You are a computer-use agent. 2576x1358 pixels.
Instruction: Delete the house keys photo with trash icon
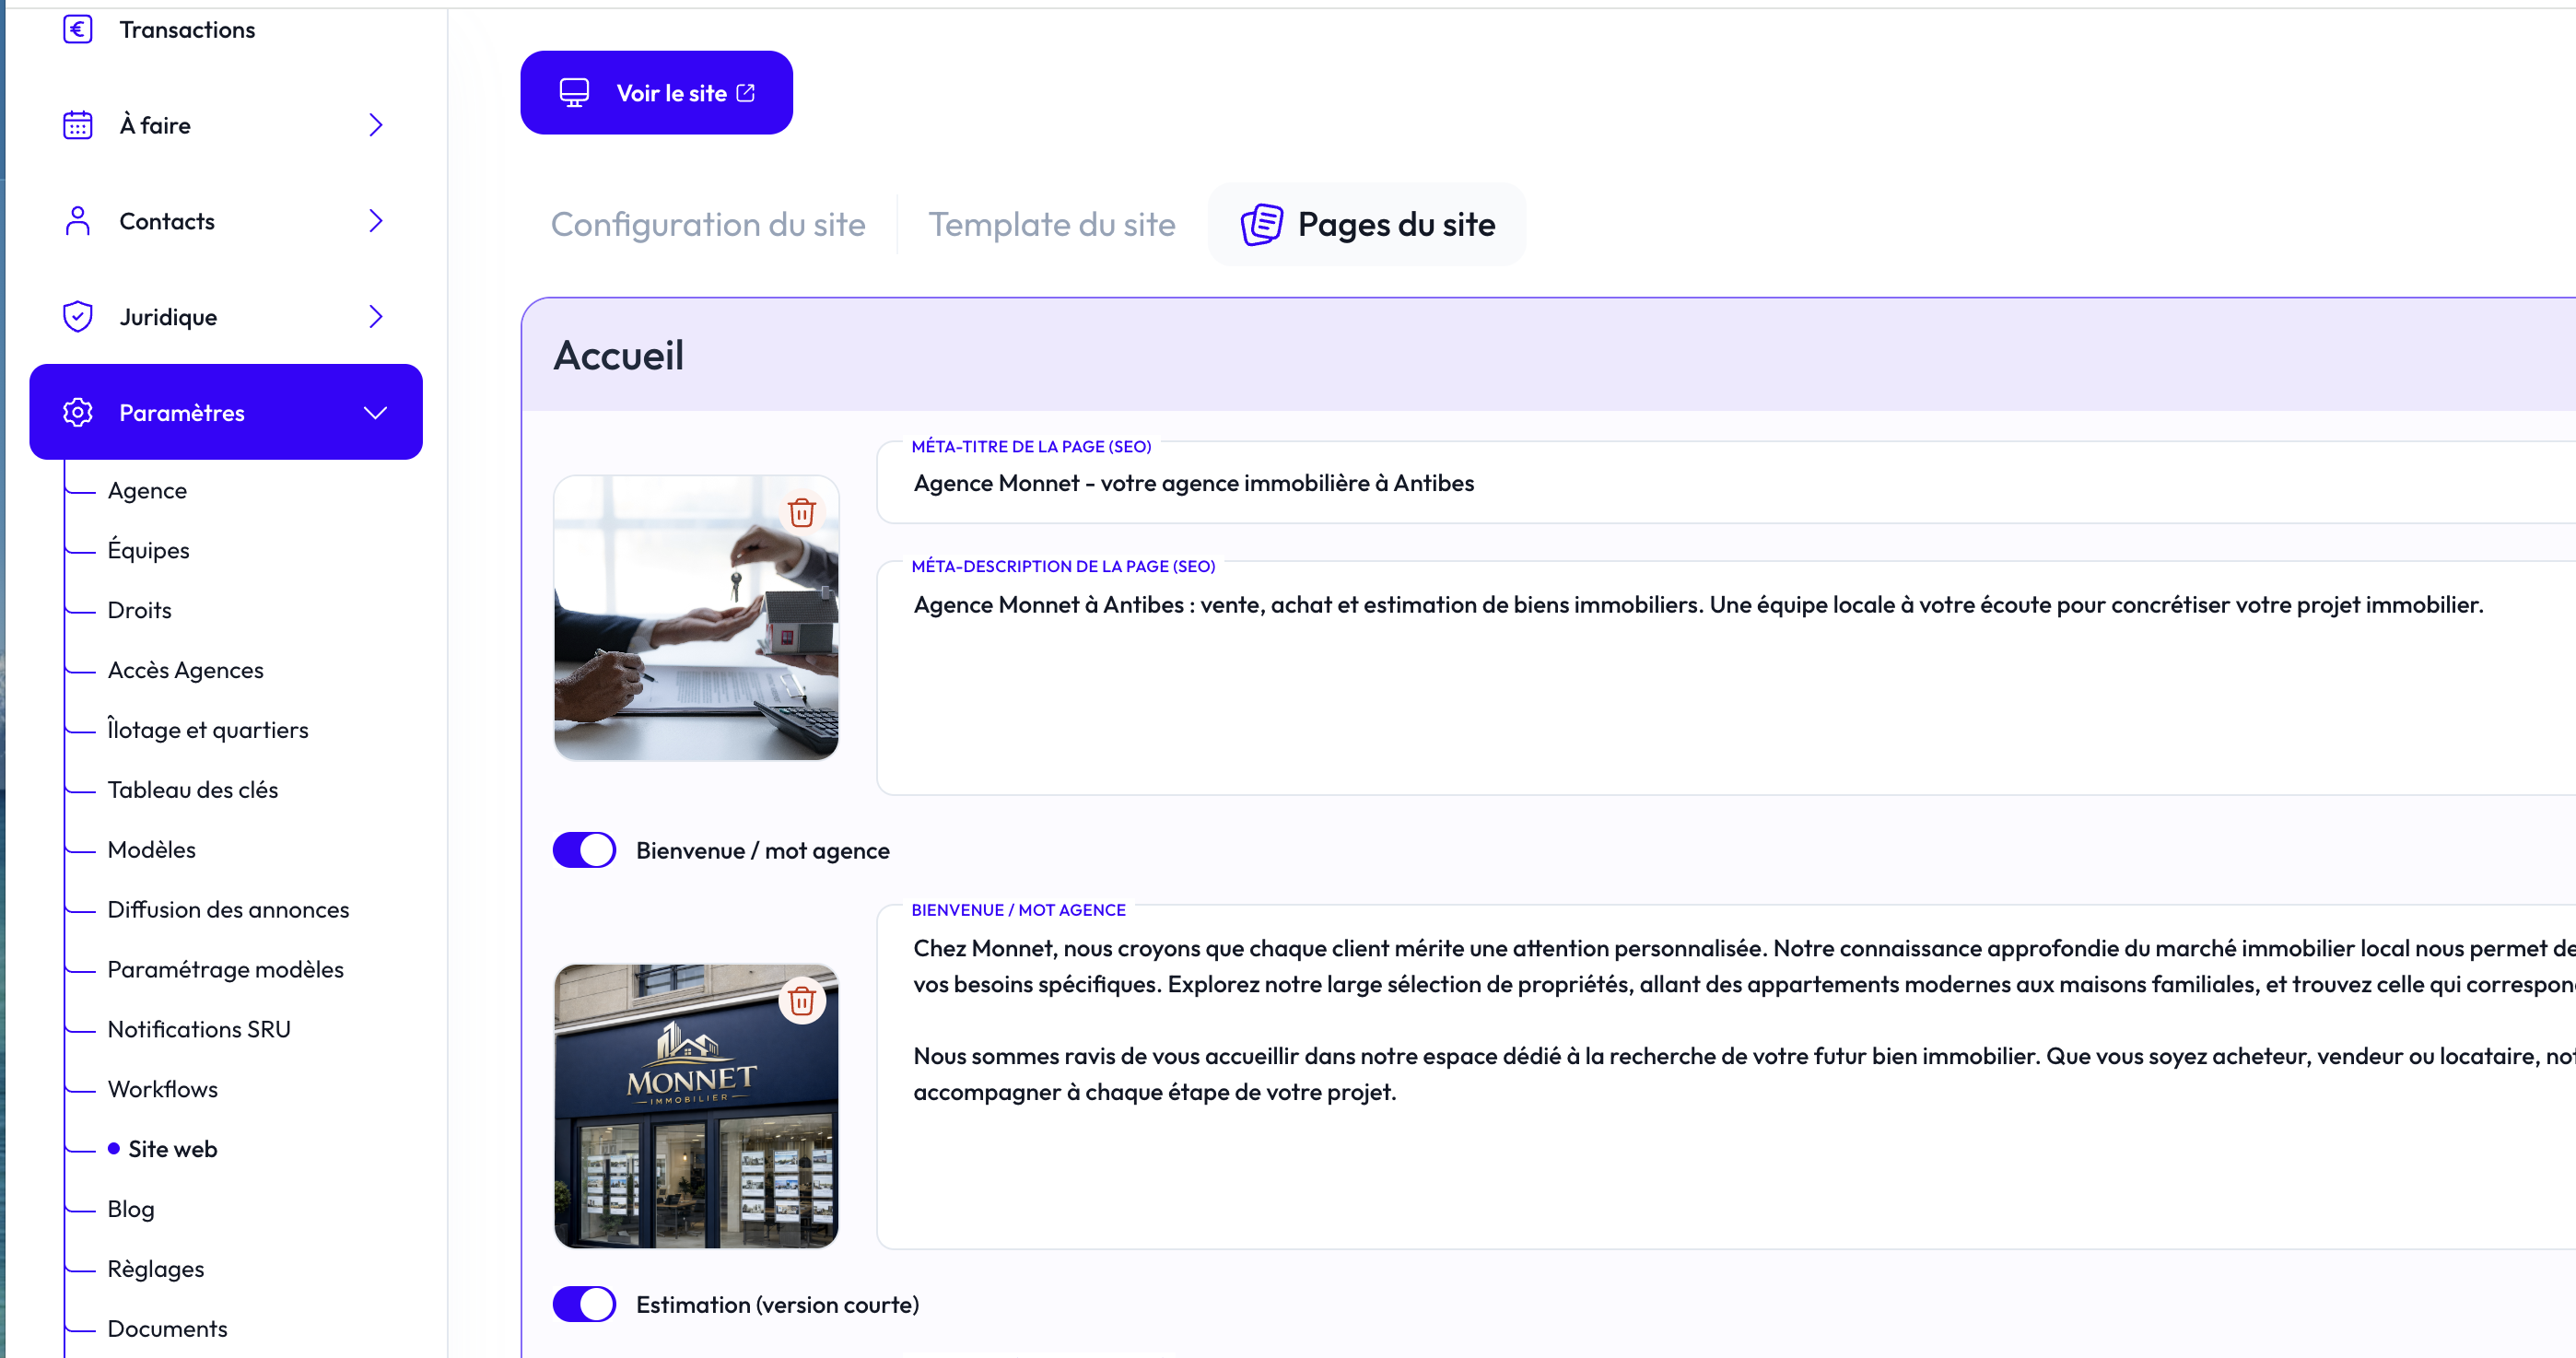coord(801,513)
